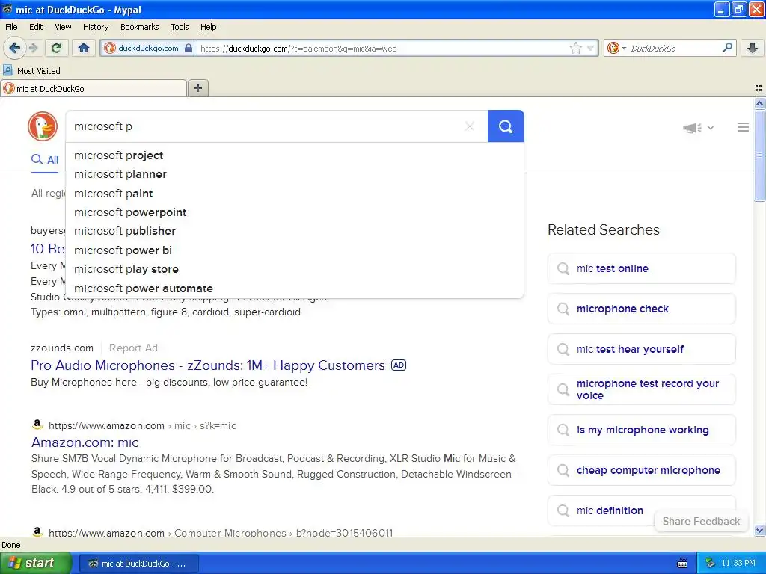Submit search with blue magnifier button
This screenshot has width=766, height=574.
pos(506,126)
